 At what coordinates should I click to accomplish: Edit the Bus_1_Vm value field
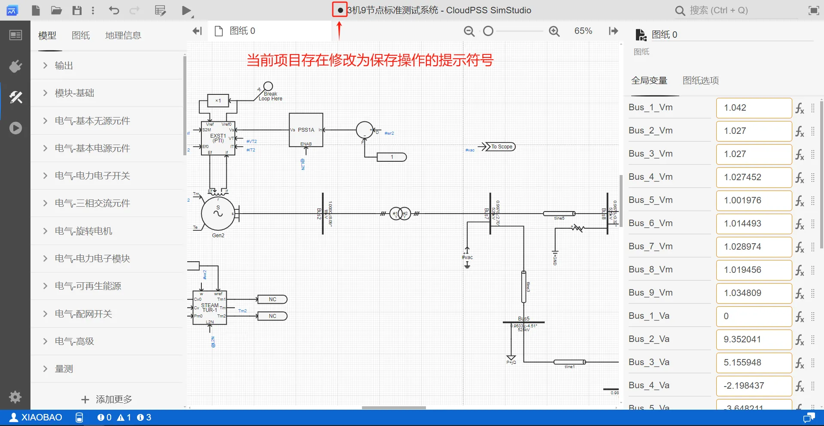click(754, 108)
